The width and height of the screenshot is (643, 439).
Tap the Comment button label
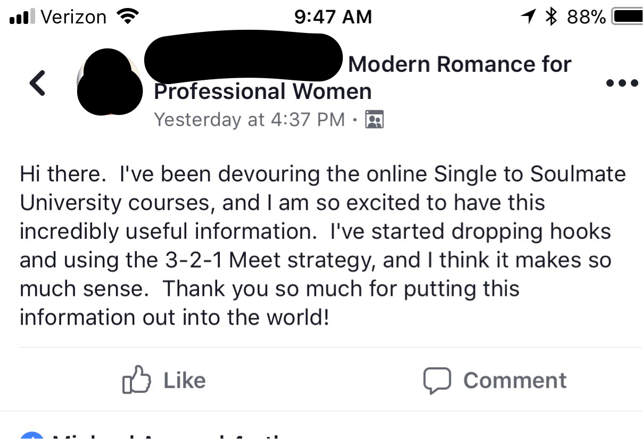click(x=515, y=380)
